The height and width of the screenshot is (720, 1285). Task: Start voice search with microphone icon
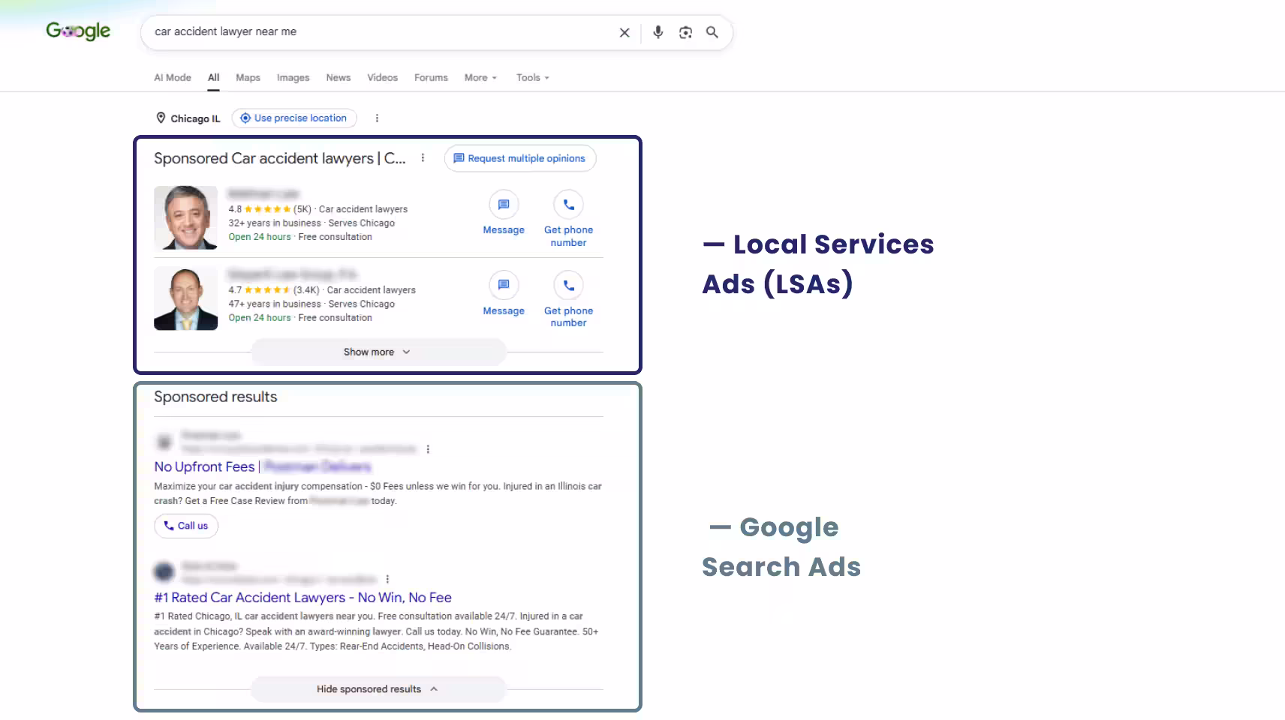tap(658, 32)
